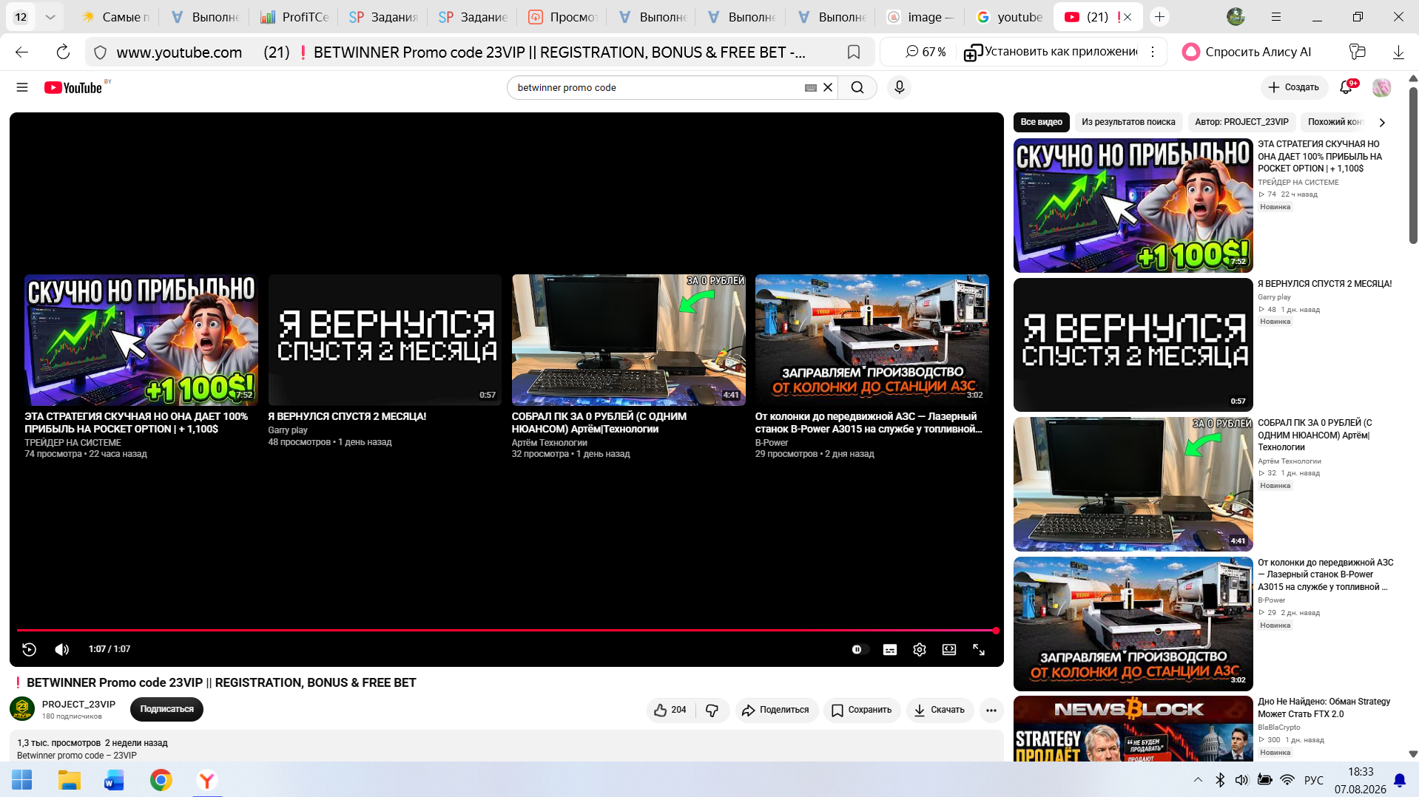Open browser downloads arrow icon
The image size is (1419, 797).
point(1398,52)
